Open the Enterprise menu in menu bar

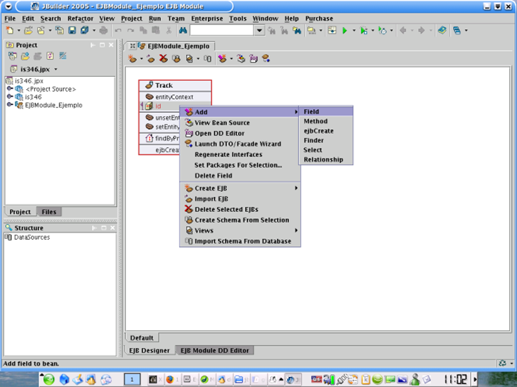(206, 19)
